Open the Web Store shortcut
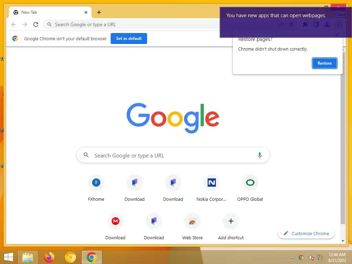The width and height of the screenshot is (352, 264). coord(192,227)
